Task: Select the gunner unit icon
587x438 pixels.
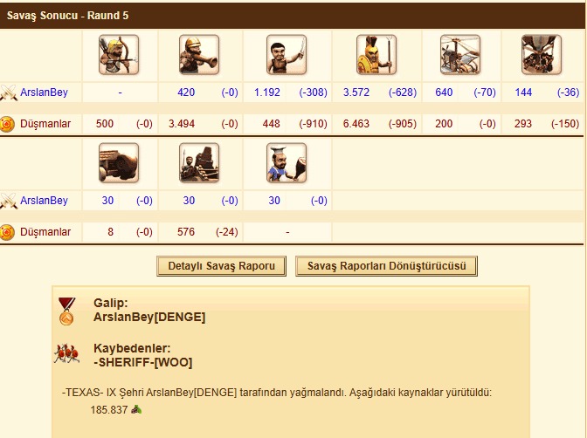Action: pos(199,55)
